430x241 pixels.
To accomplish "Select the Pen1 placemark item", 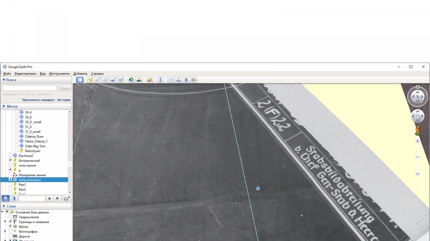I will [22, 185].
